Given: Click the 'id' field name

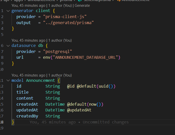Looking at the screenshot, I should [x=19, y=86].
